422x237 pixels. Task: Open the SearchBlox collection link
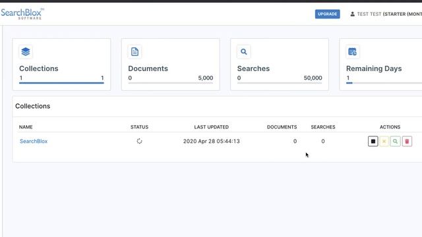[34, 142]
